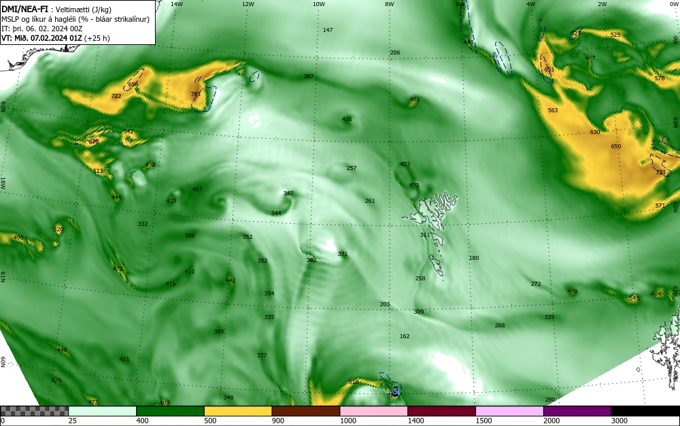680x426 pixels.
Task: Click the 162 value on the map
Action: point(405,335)
